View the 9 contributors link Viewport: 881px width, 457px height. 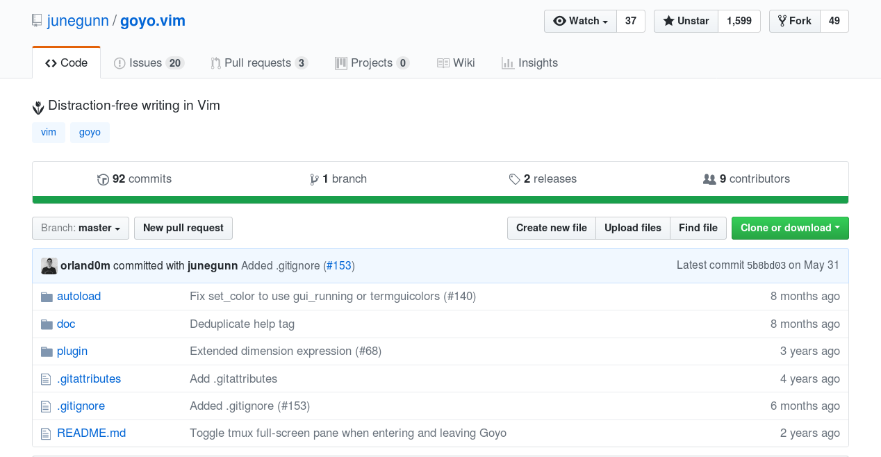[746, 179]
